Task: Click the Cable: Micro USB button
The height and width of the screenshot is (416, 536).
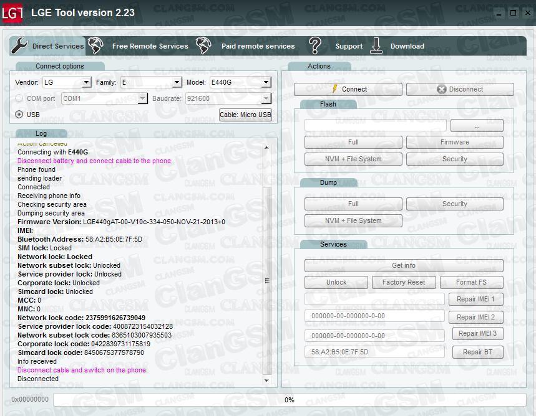Action: (245, 115)
